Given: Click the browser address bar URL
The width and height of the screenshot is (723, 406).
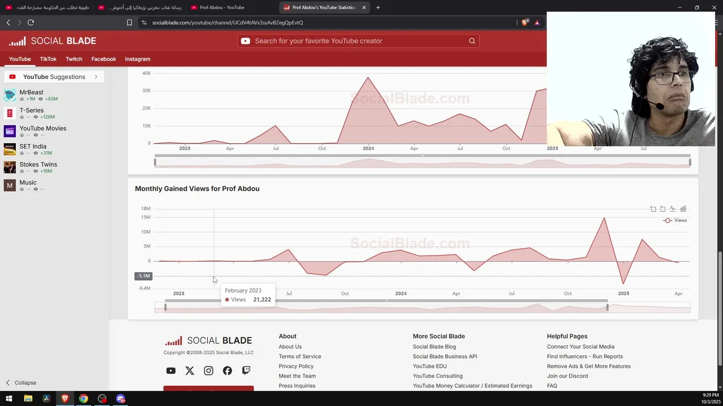Looking at the screenshot, I should pyautogui.click(x=228, y=23).
